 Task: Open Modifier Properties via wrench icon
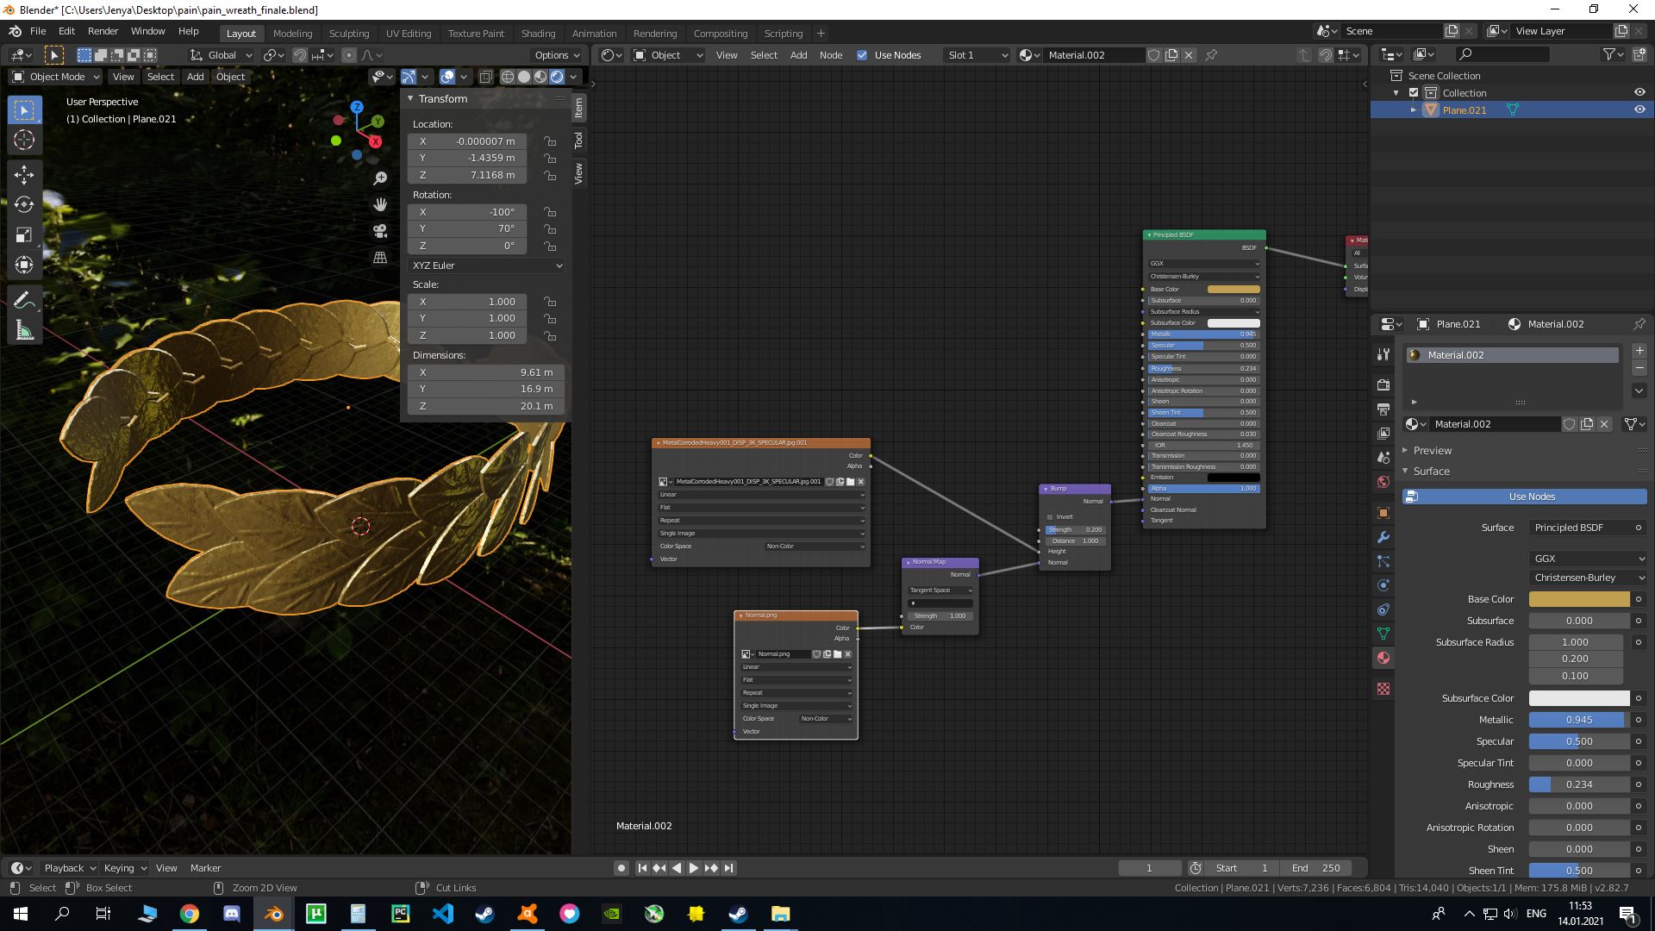[x=1383, y=537]
